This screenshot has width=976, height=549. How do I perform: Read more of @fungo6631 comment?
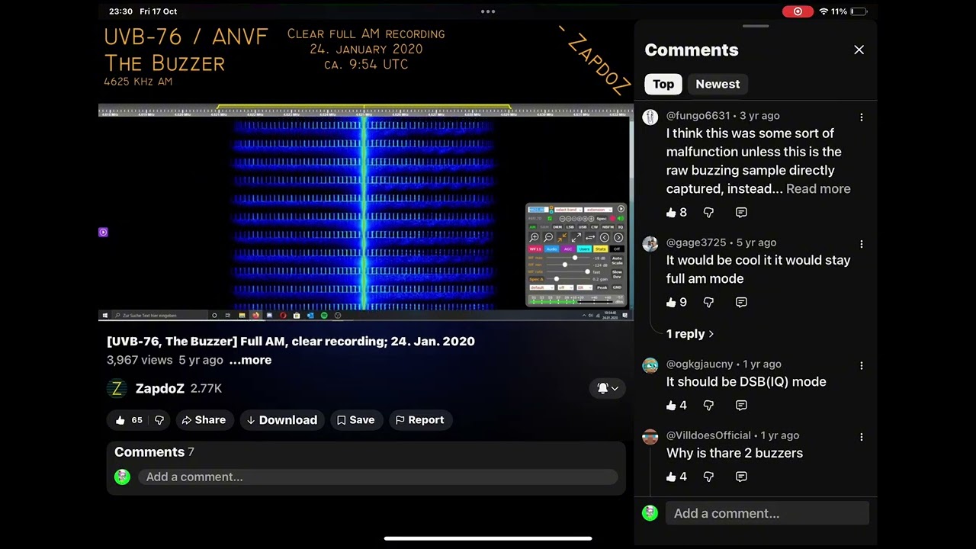pos(818,189)
